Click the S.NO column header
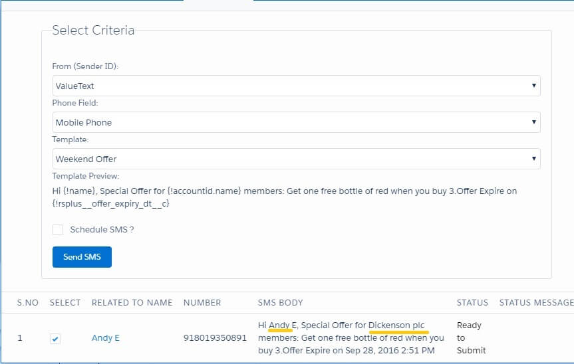Screen dimensions: 574x364 (27, 302)
